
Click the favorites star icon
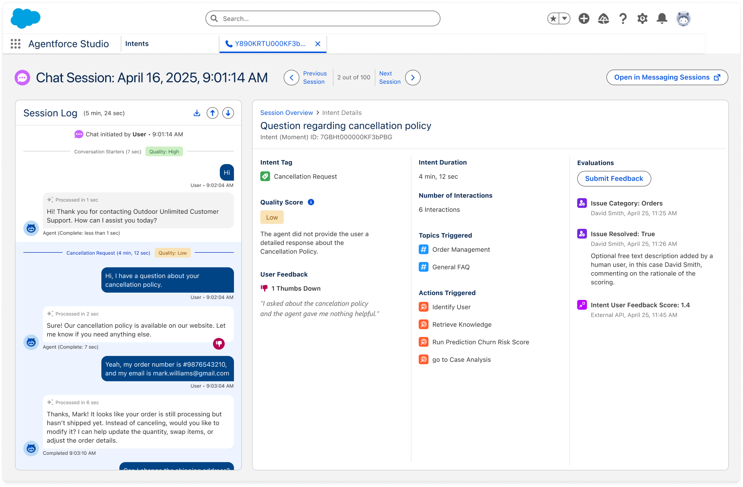point(553,19)
